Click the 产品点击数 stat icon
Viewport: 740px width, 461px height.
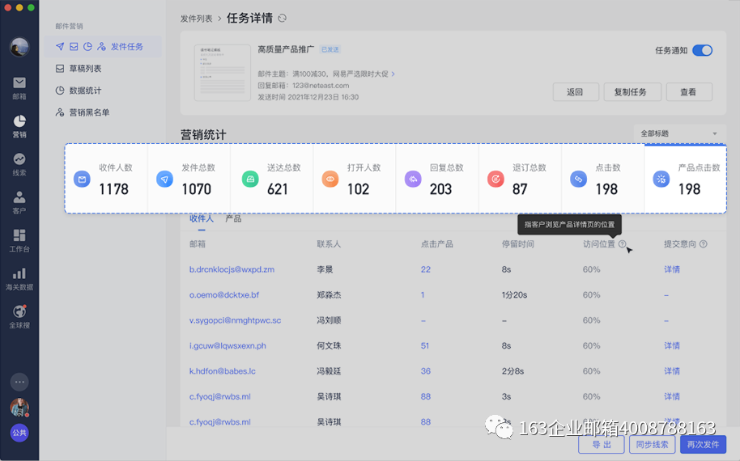coord(661,179)
